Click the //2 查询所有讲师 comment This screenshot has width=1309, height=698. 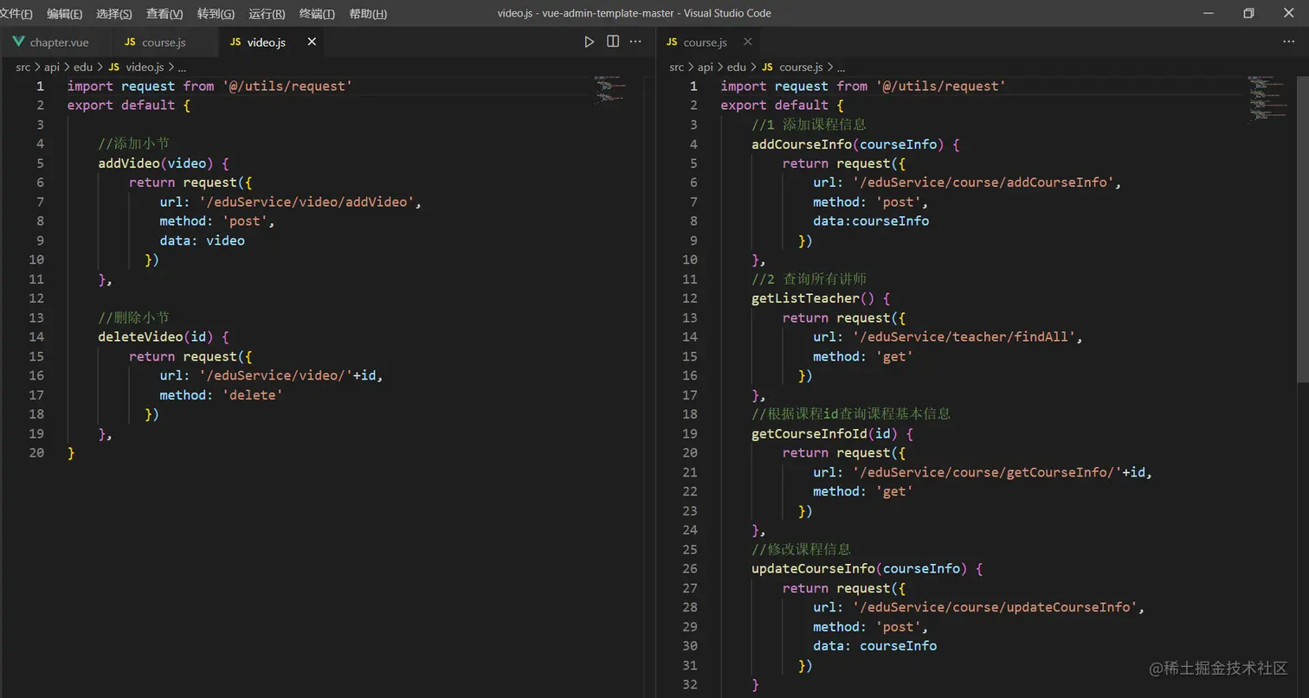809,279
